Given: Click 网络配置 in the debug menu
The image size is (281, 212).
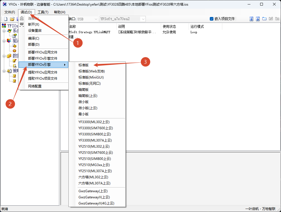Looking at the screenshot, I should 35,86.
